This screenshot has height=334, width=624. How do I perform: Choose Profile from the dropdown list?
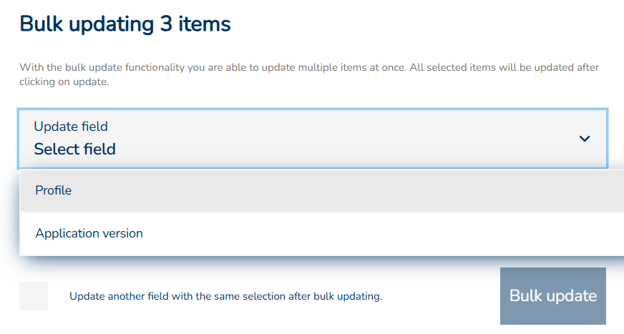tap(54, 191)
